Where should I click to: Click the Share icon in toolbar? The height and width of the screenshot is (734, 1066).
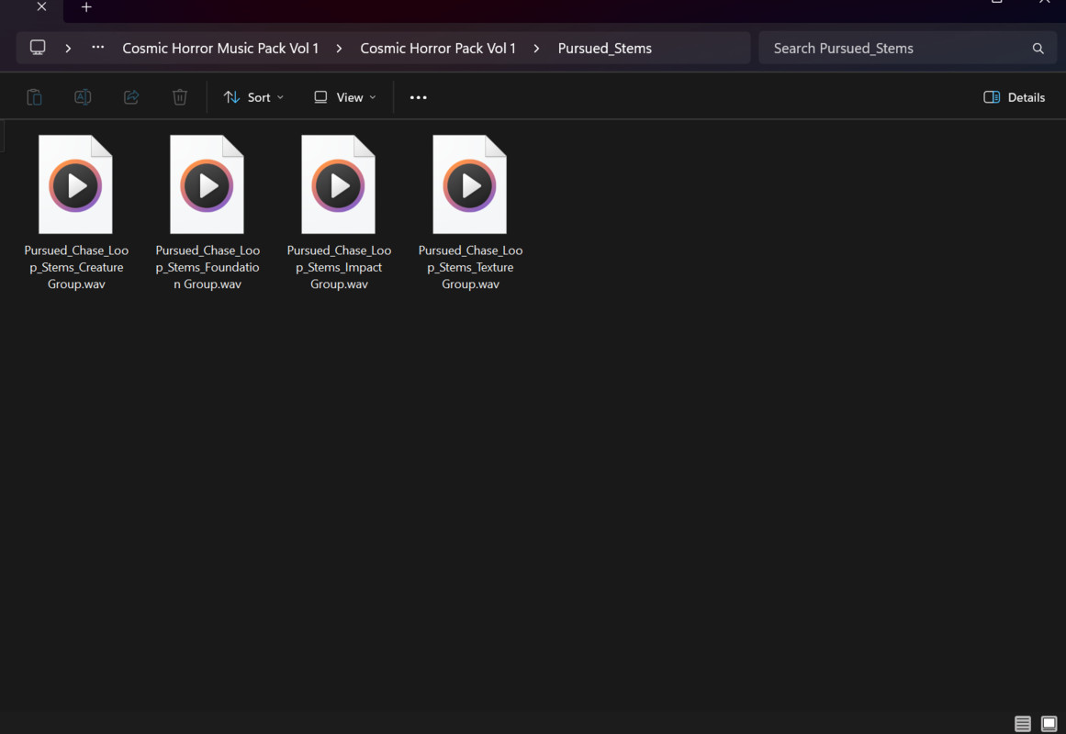[131, 97]
